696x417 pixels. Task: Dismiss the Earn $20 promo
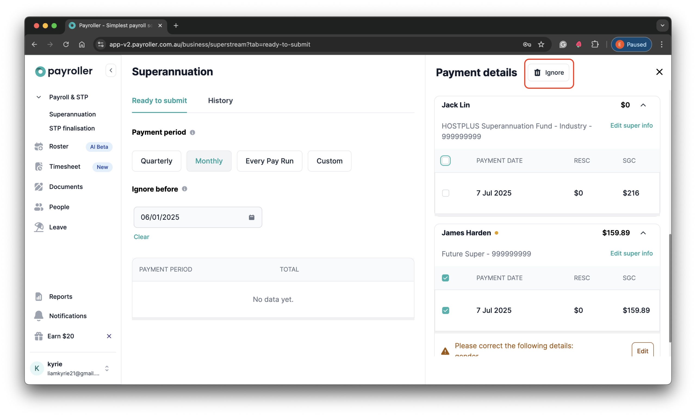[109, 336]
